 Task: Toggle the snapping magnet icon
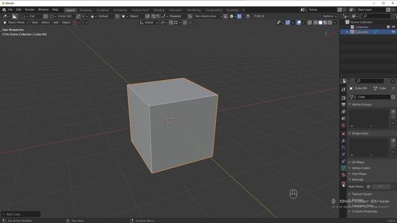171,22
